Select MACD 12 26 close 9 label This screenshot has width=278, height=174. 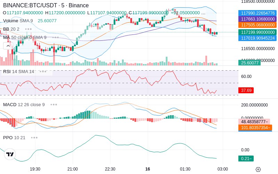[x=24, y=105]
